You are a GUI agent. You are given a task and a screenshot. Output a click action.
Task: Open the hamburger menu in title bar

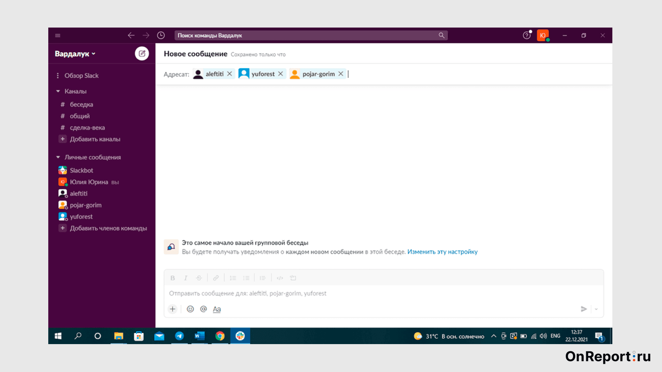58,35
